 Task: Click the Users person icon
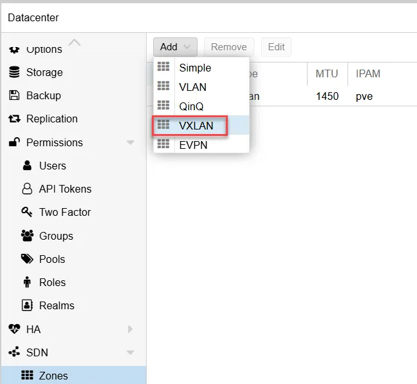pos(27,166)
